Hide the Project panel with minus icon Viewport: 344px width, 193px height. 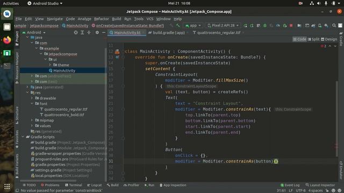(x=104, y=32)
